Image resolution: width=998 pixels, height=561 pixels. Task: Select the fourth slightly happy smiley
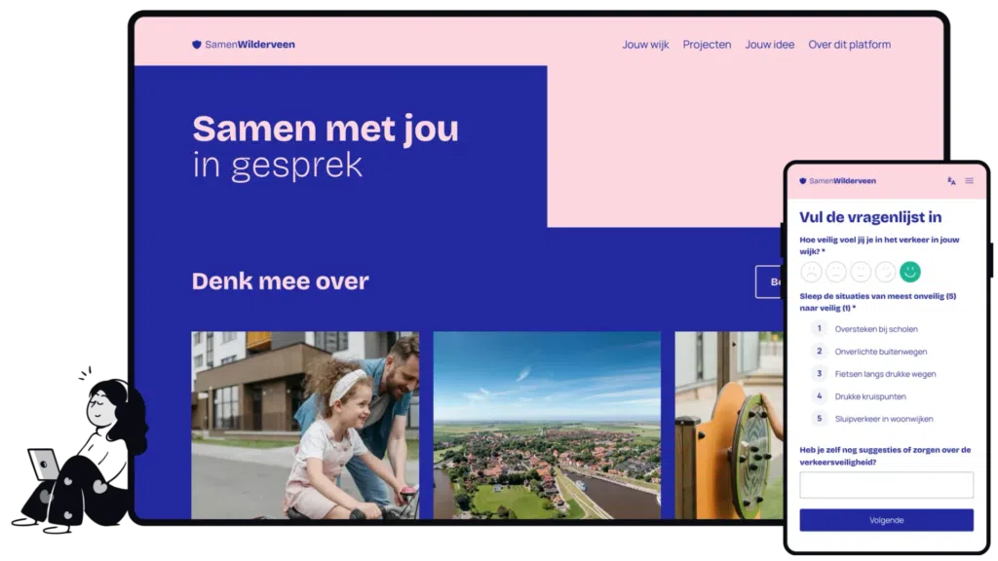(x=885, y=272)
